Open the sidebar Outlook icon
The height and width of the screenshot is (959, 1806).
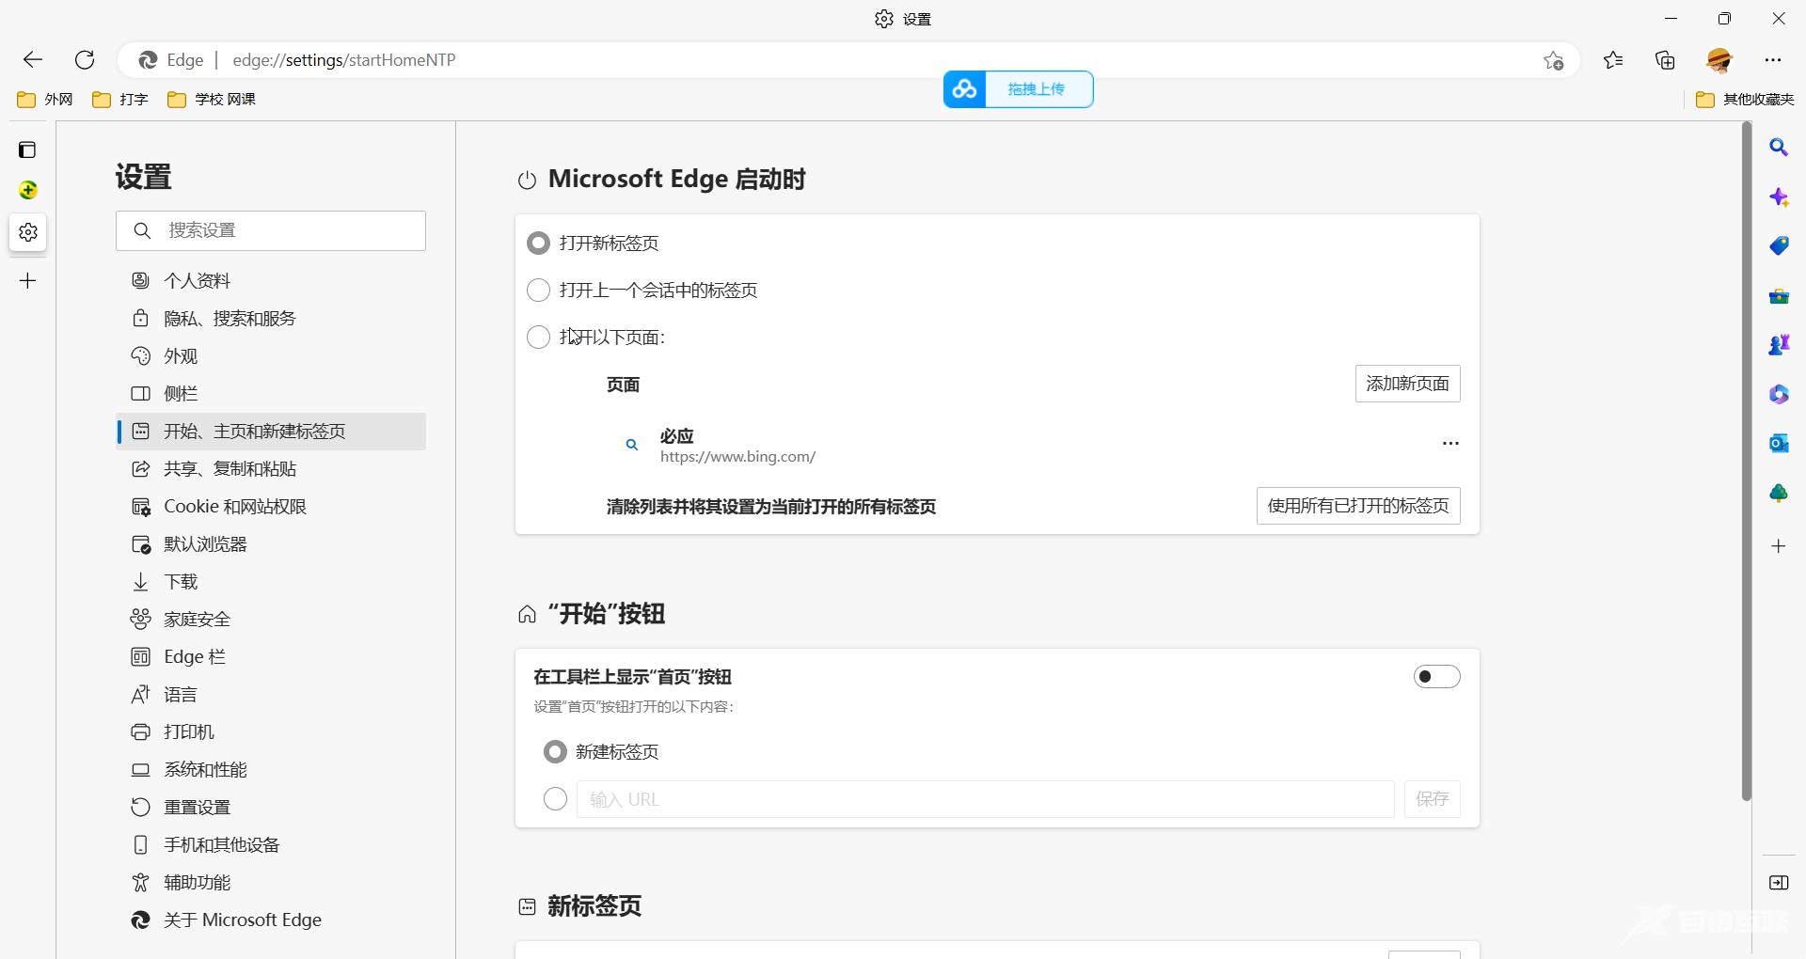pos(1779,443)
